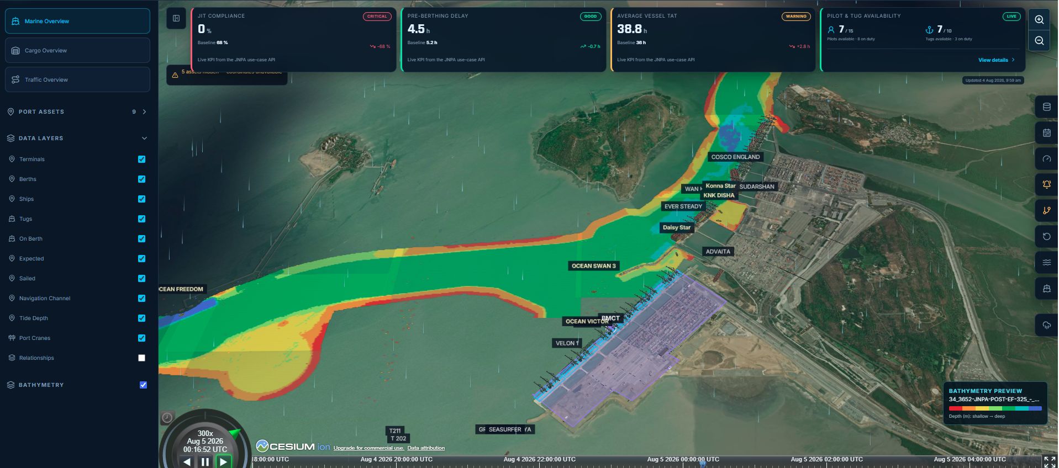
Task: Click the green speed shuttle pointer
Action: pyautogui.click(x=235, y=433)
